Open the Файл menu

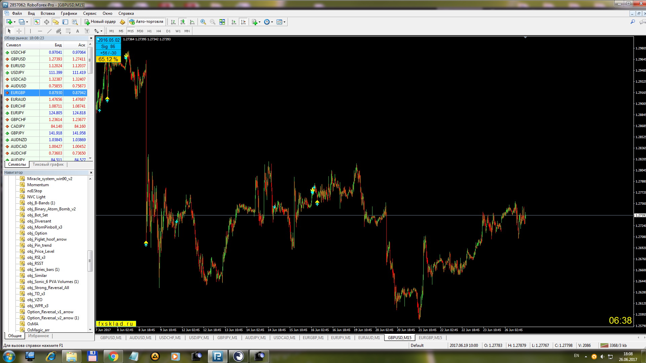[17, 13]
